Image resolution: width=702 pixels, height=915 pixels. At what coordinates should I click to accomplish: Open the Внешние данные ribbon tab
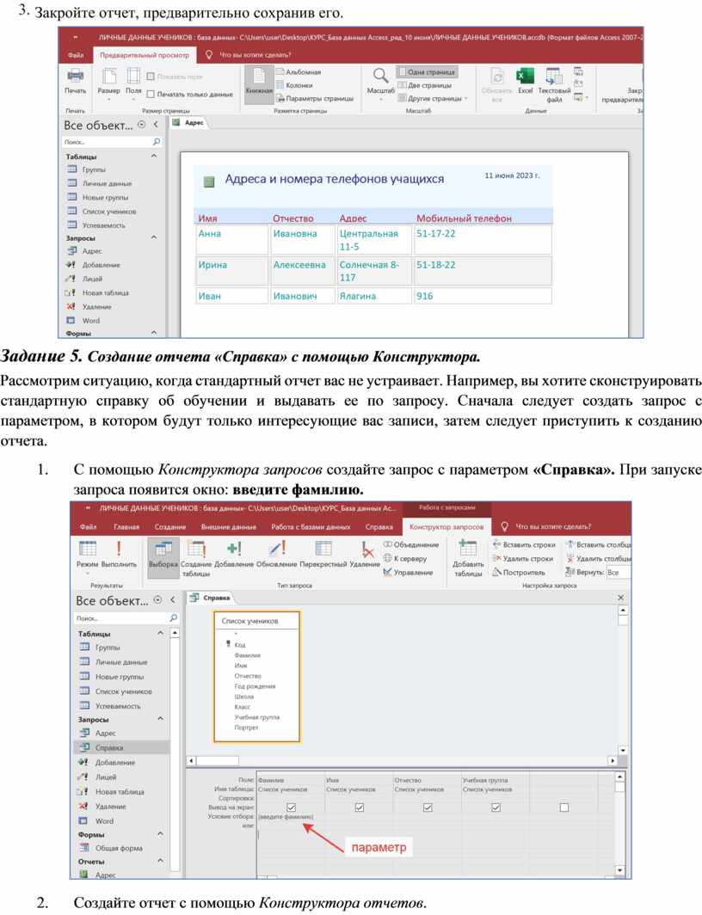pyautogui.click(x=229, y=526)
